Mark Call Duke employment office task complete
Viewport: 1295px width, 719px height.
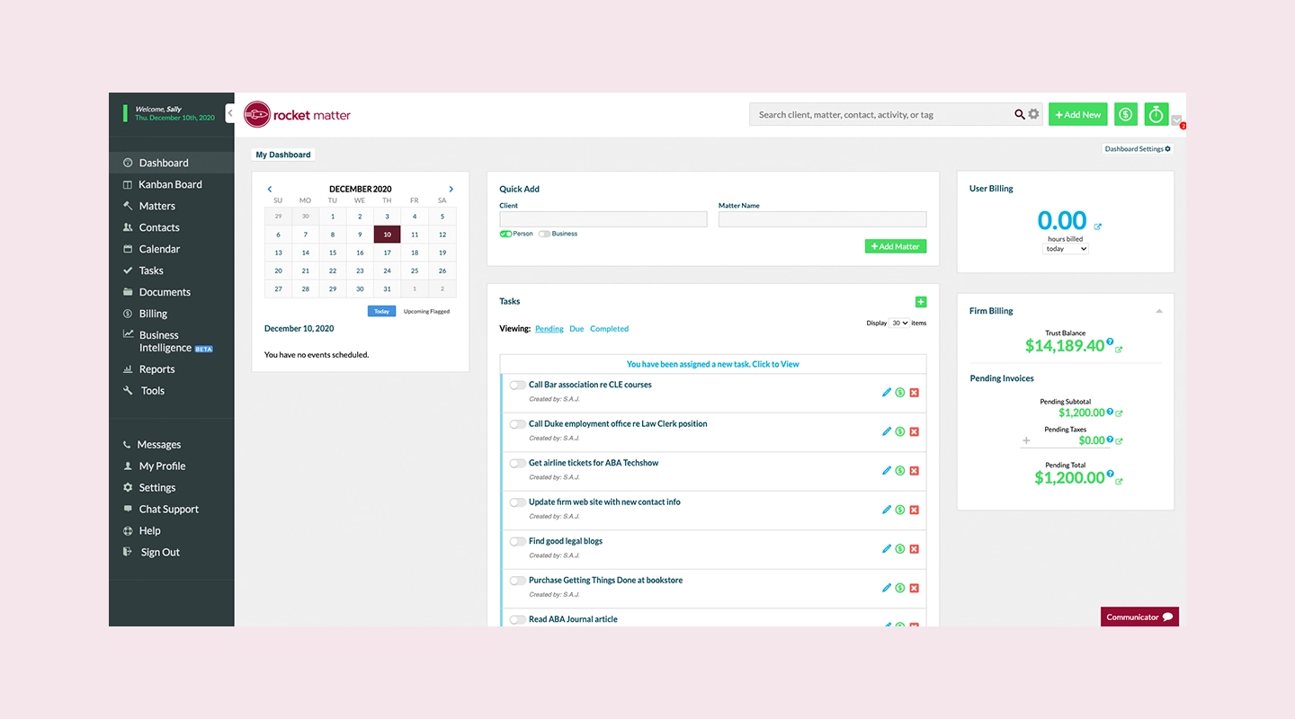click(517, 424)
